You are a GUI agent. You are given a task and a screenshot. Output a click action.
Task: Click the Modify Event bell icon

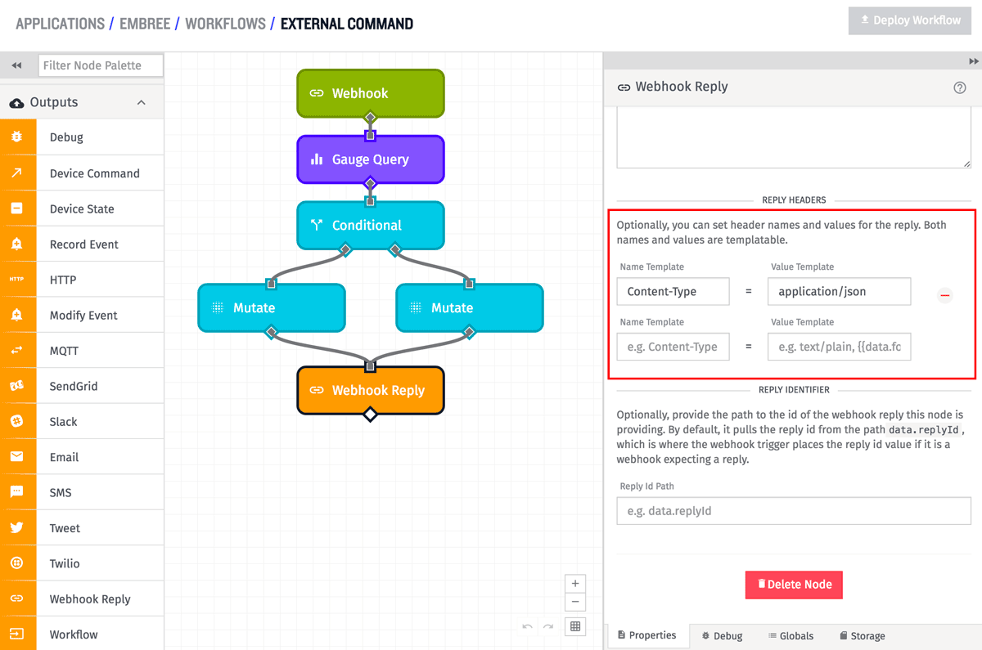coord(17,315)
